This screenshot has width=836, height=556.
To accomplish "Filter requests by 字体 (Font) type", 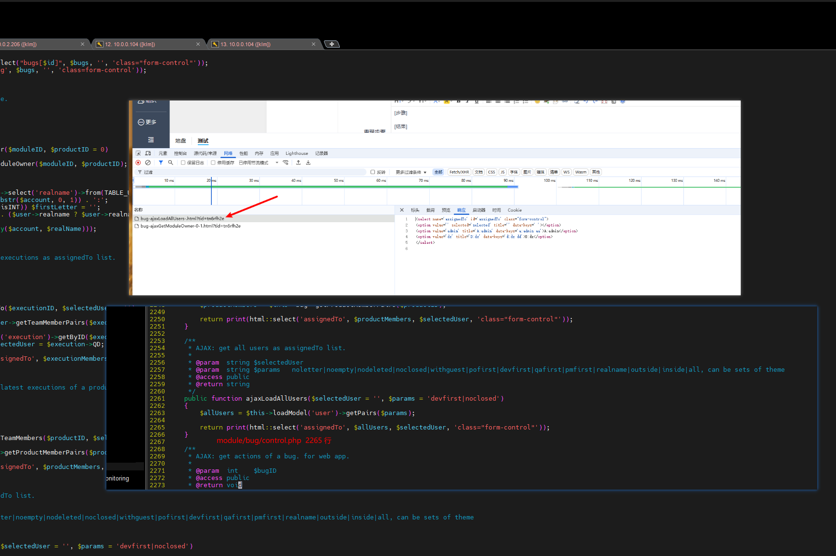I will [x=514, y=172].
